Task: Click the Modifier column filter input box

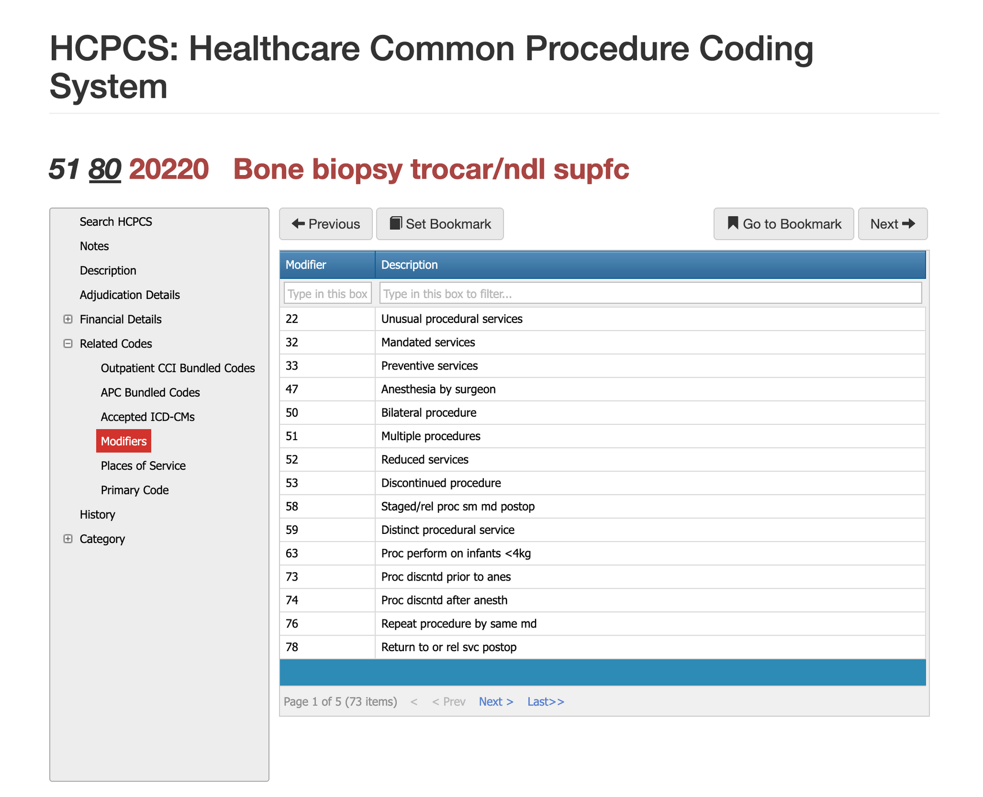Action: point(327,293)
